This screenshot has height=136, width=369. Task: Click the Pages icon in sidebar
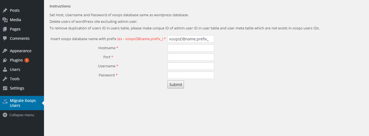coord(5,29)
